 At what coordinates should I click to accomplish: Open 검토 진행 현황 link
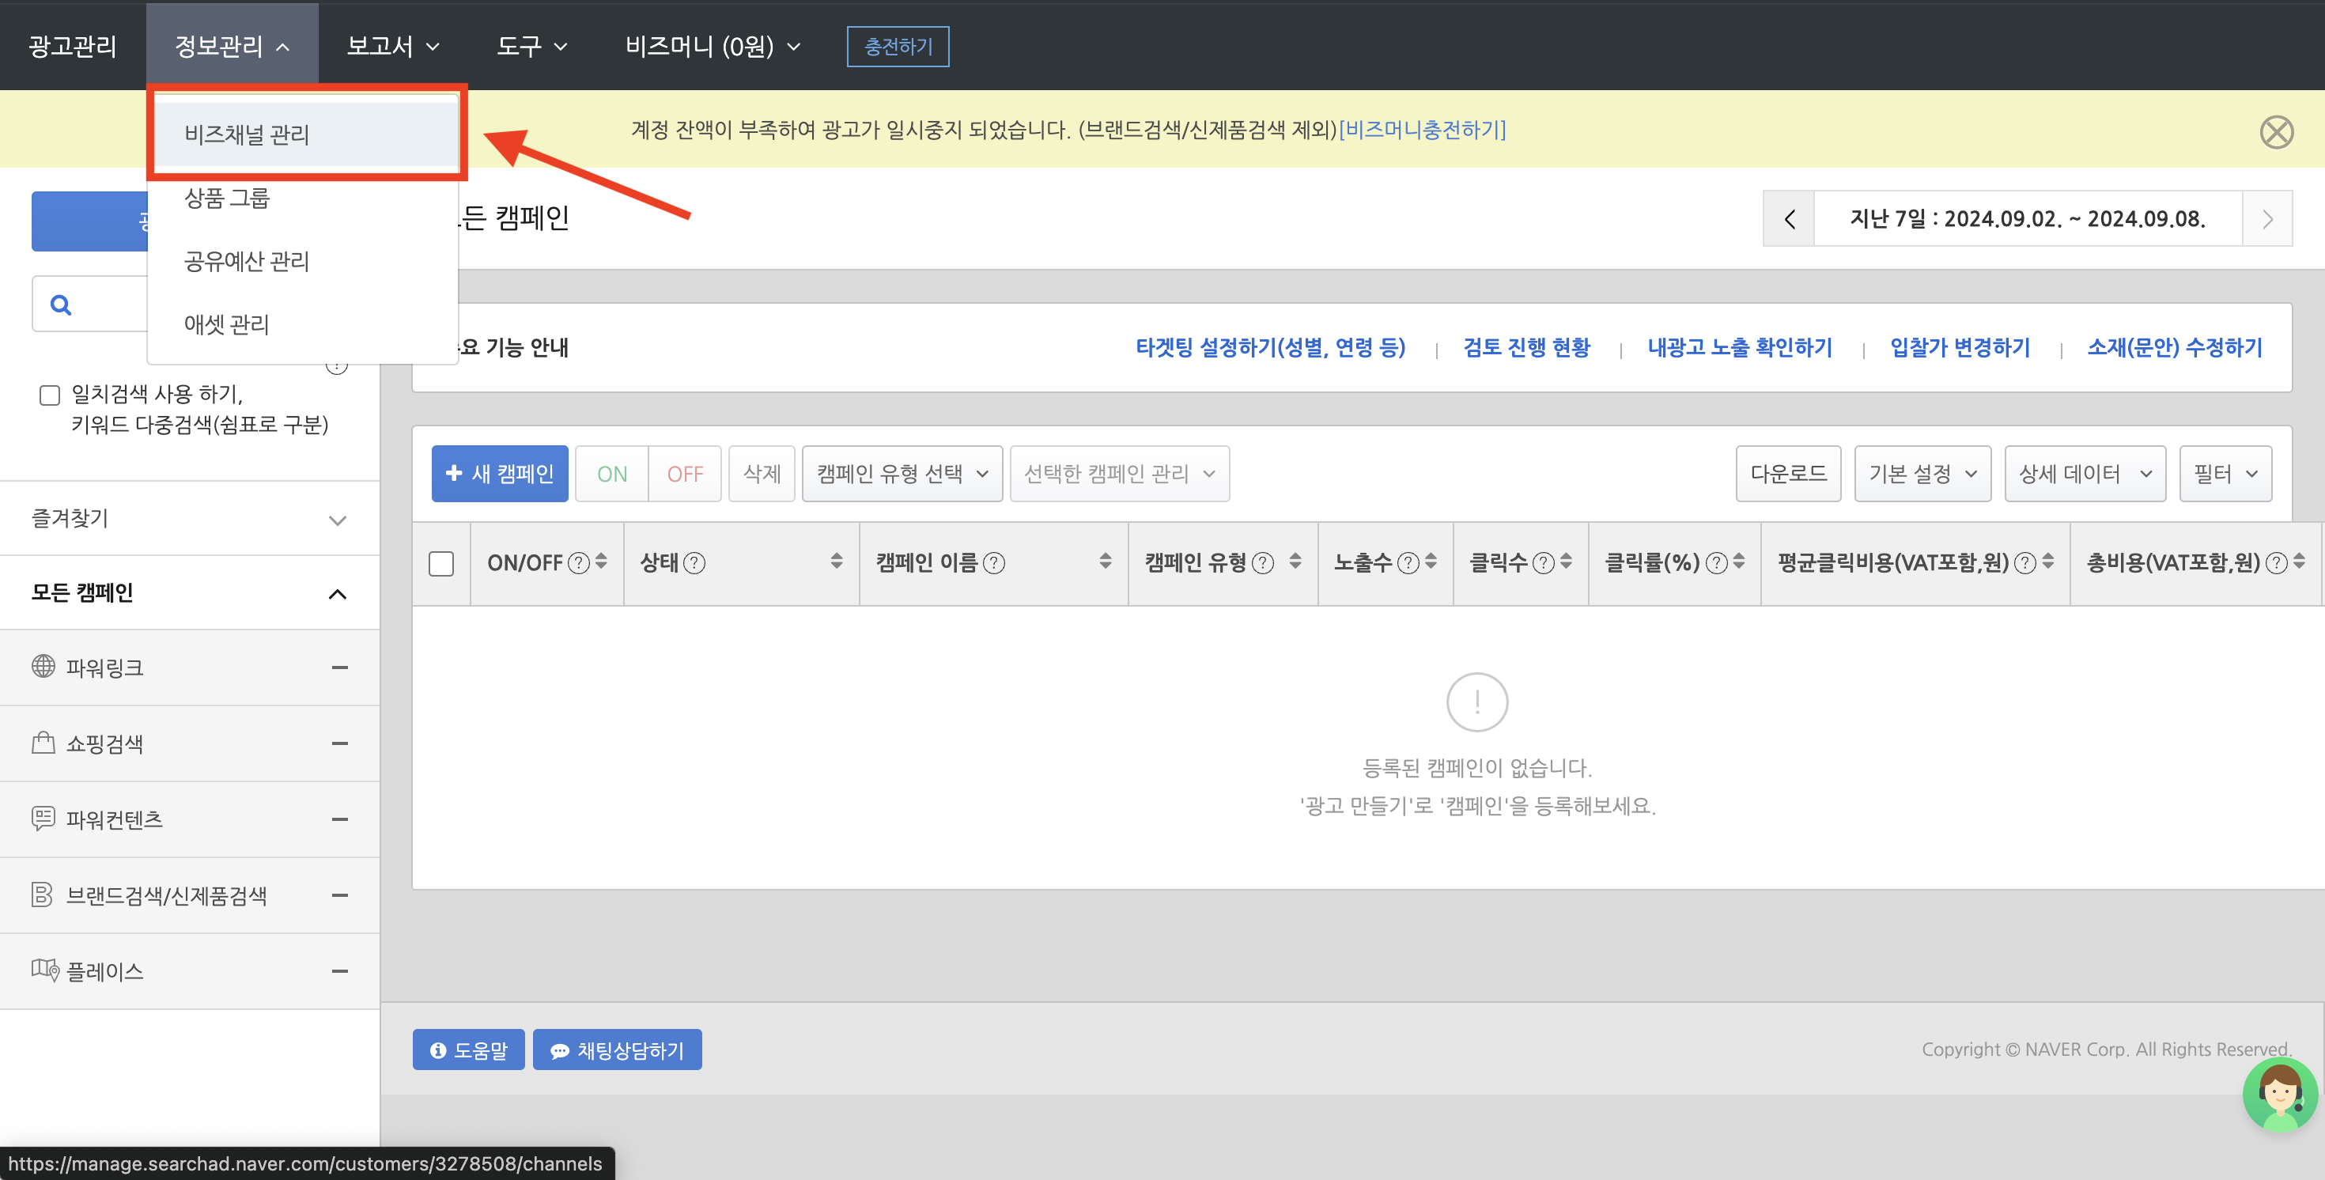1526,347
